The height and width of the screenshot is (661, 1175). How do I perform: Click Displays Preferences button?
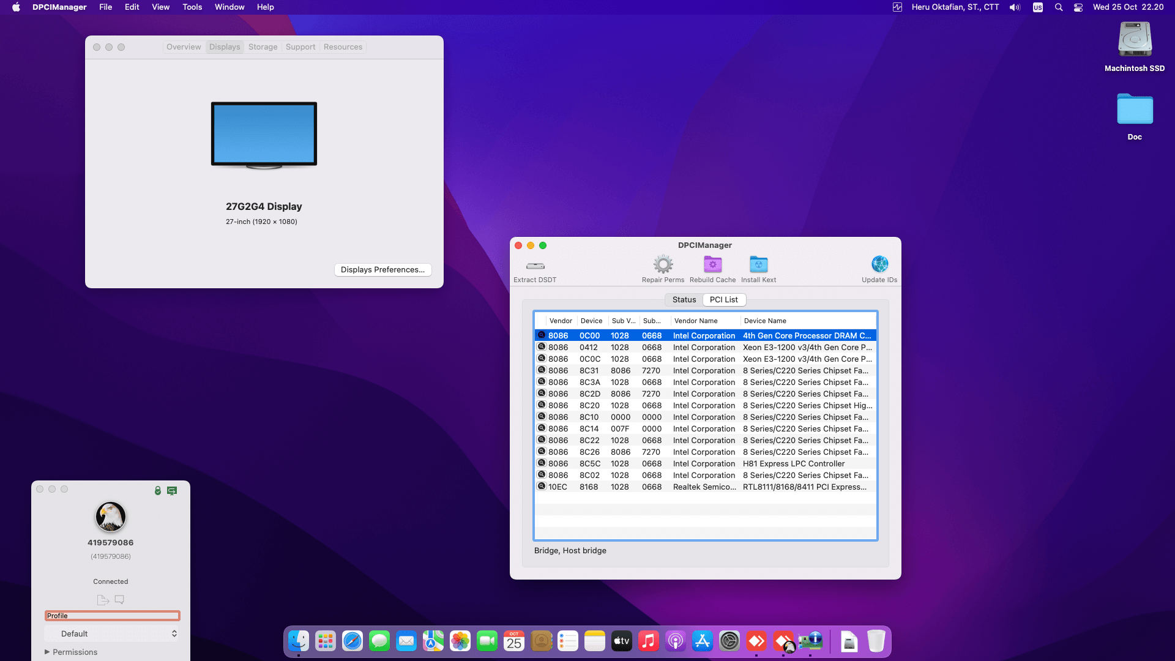tap(382, 269)
